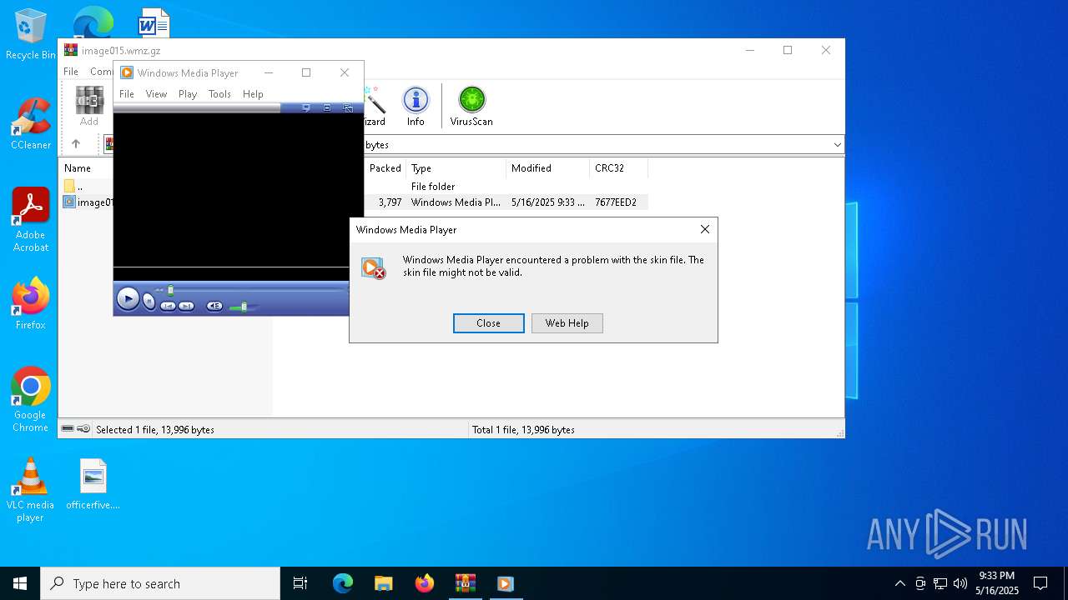This screenshot has height=600, width=1068.
Task: Sort by the Name column header
Action: click(78, 168)
